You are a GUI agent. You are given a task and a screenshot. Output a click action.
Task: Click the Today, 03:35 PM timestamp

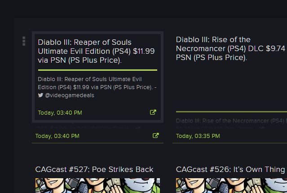click(198, 136)
